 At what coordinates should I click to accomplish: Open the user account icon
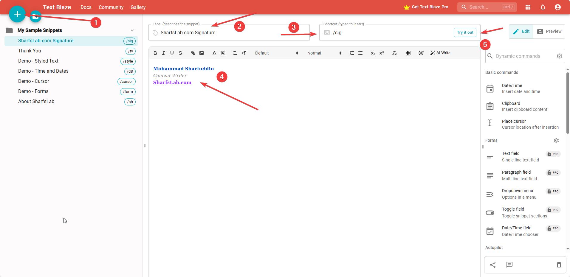point(558,7)
